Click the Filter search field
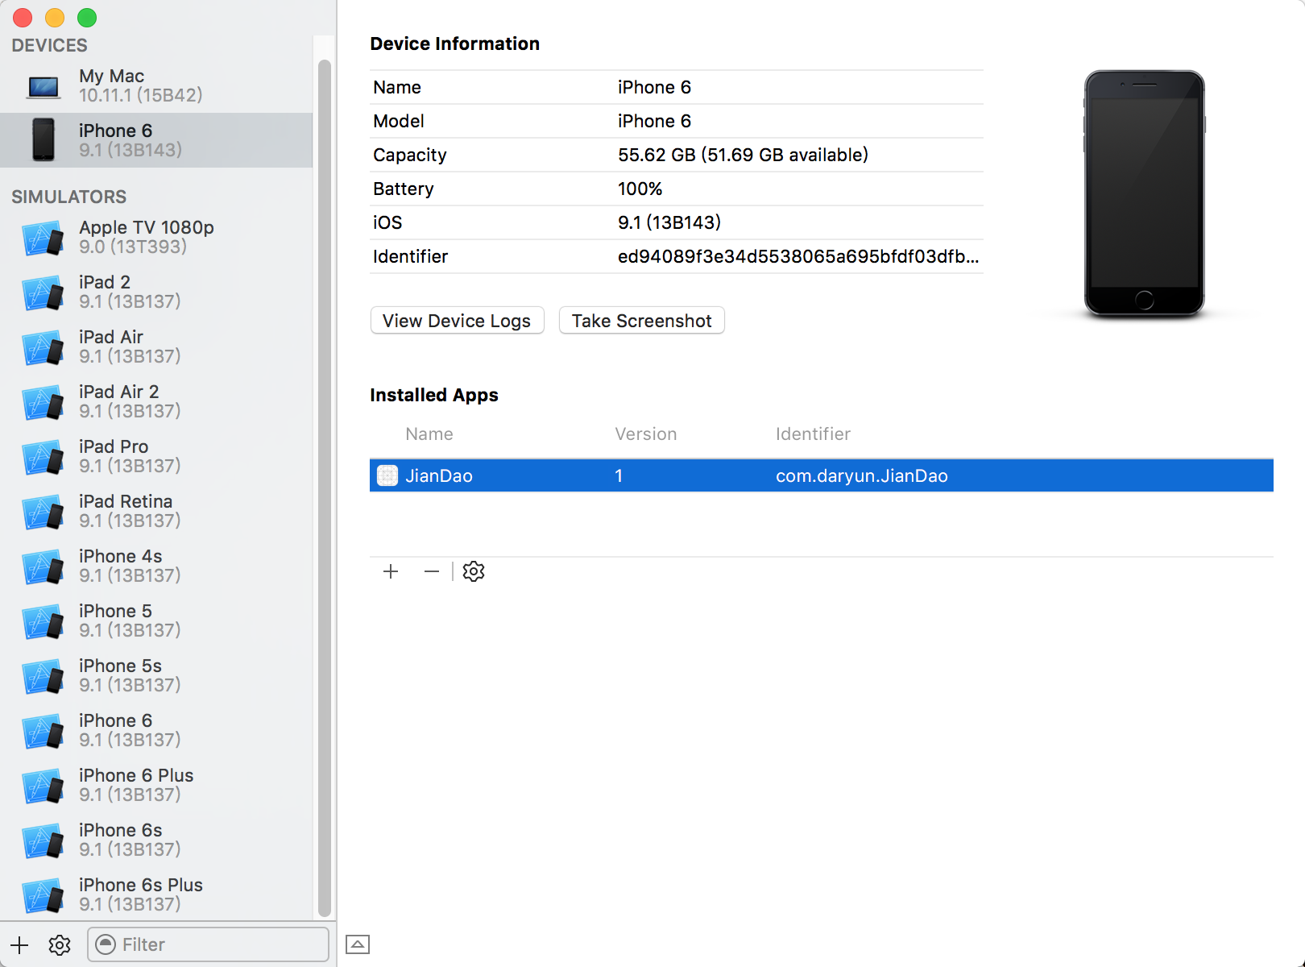 click(x=208, y=944)
